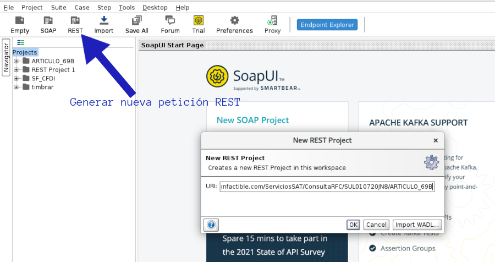Screen dimensions: 495x262
Task: Click the APACHE KAFKA SUPPORT heading
Action: [x=419, y=123]
